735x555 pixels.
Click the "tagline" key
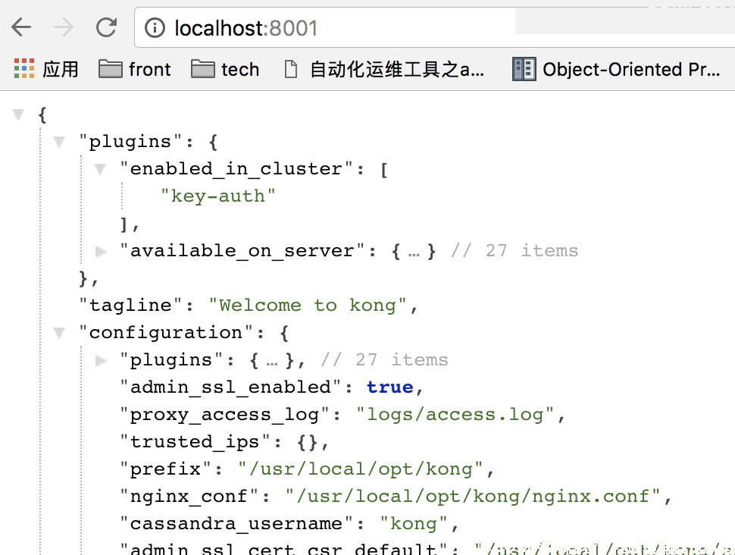(x=131, y=306)
